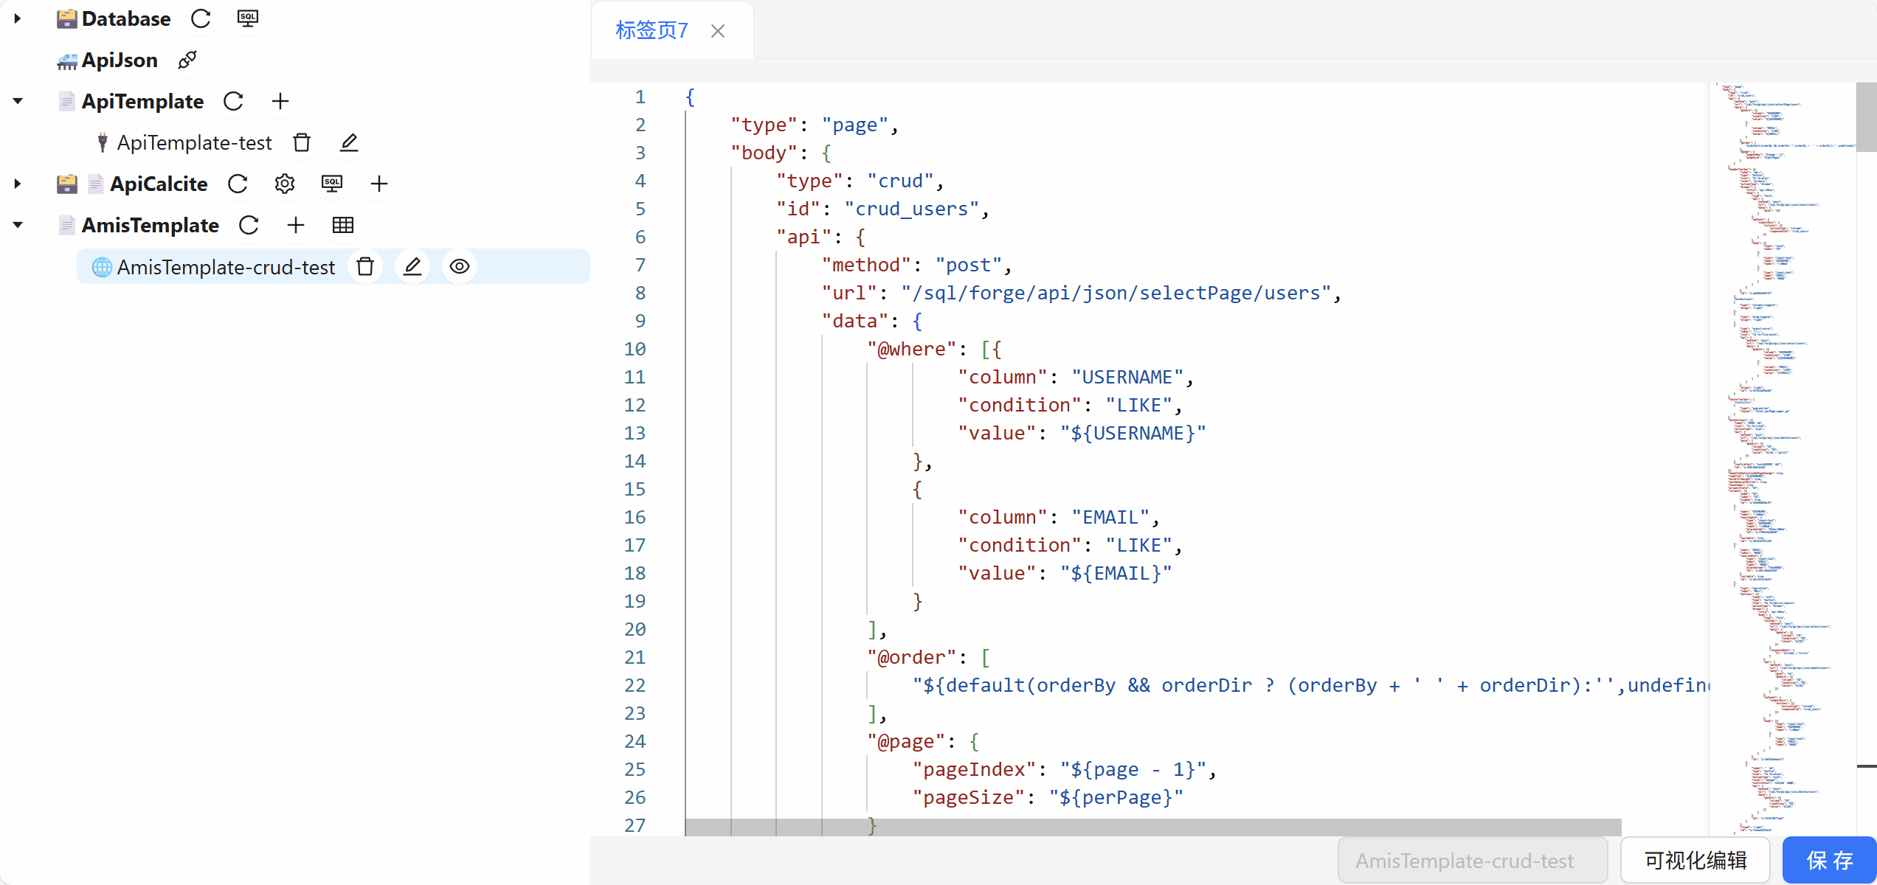Image resolution: width=1877 pixels, height=885 pixels.
Task: Open the AmisTemplate table grid view
Action: (x=343, y=225)
